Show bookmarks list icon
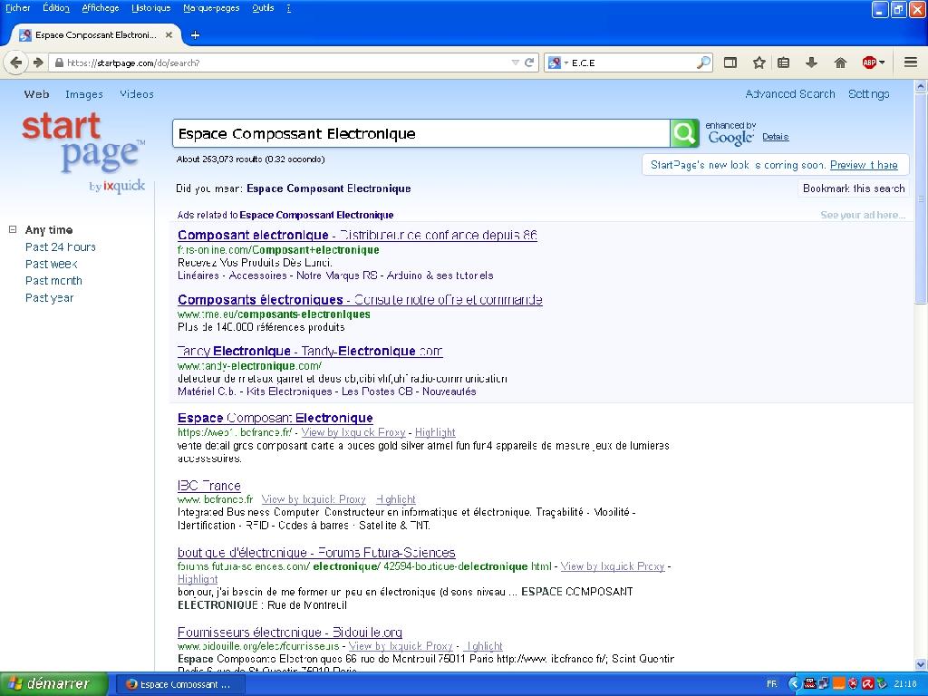 point(784,63)
